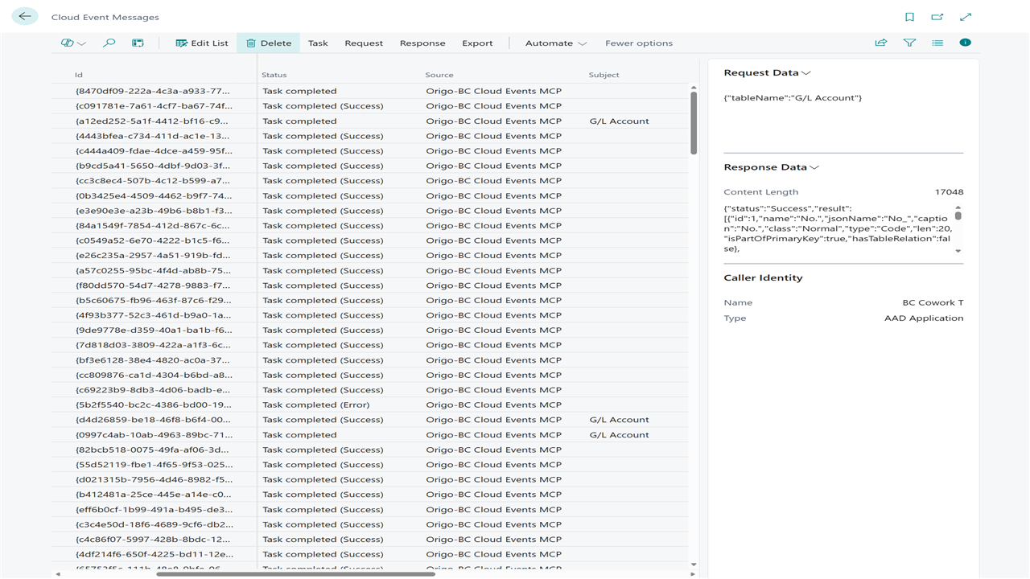The image size is (1030, 579).
Task: Expand the Automate dropdown
Action: pos(556,43)
